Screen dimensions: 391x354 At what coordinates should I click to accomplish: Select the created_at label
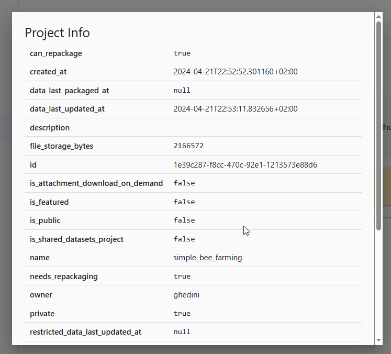48,72
